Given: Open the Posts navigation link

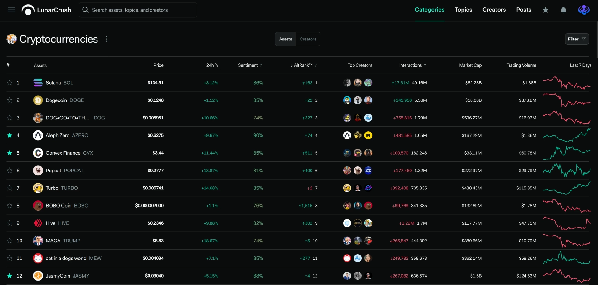Looking at the screenshot, I should click(524, 10).
